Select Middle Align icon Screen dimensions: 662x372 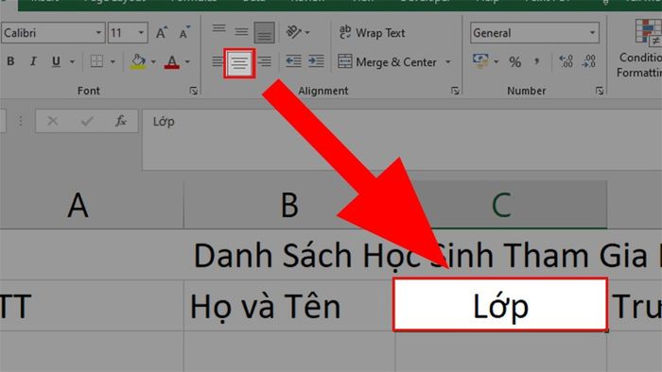pyautogui.click(x=241, y=31)
